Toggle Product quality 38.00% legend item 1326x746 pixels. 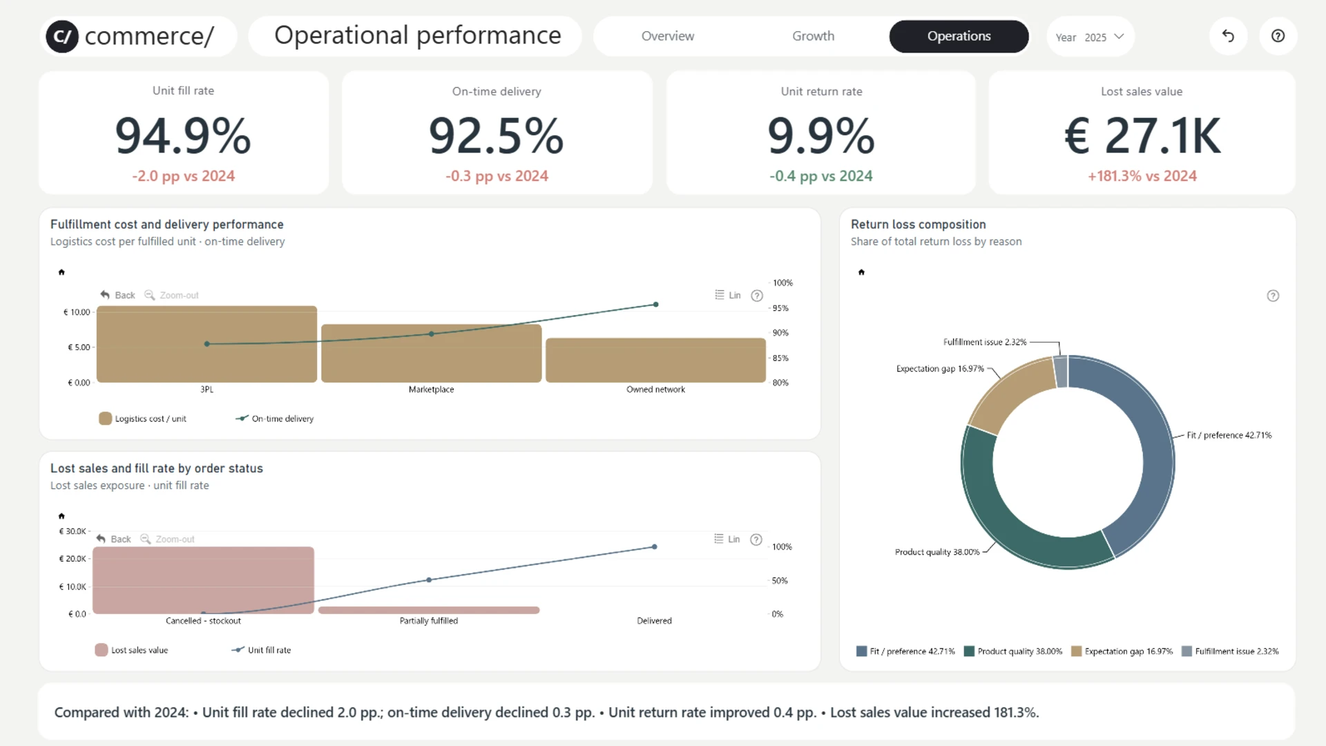coord(1012,651)
